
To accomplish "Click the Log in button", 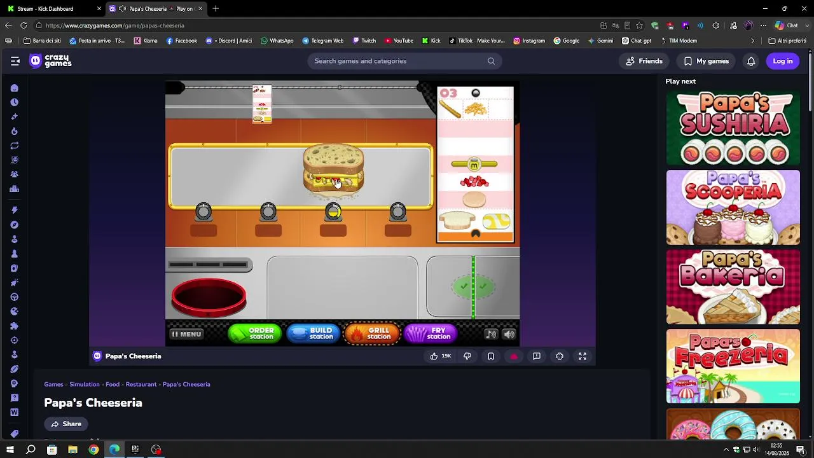I will point(783,61).
